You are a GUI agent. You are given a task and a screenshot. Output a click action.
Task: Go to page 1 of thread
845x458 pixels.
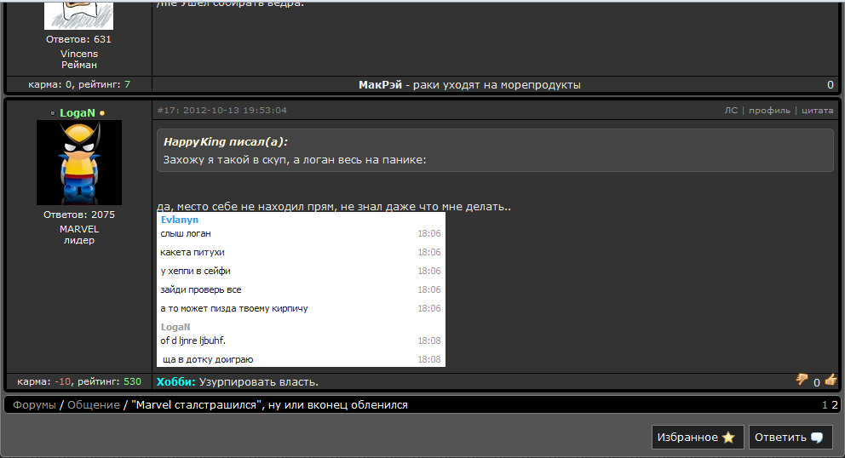[x=825, y=404]
